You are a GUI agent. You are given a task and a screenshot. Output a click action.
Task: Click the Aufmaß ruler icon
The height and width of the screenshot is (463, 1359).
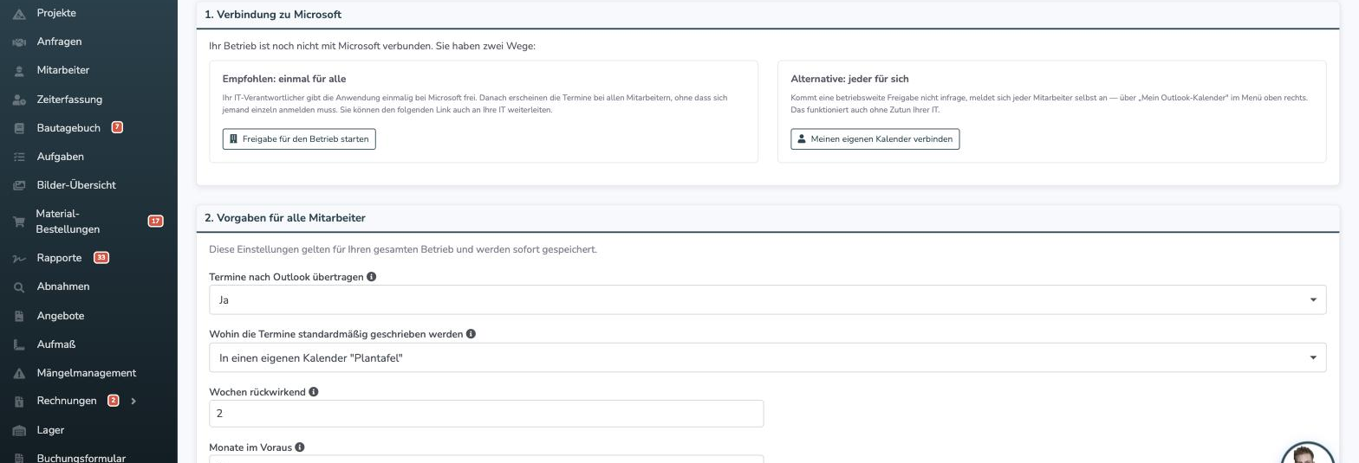(19, 345)
